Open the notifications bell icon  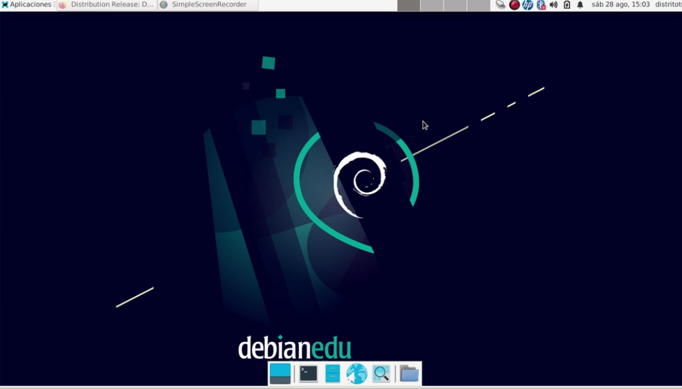tap(580, 5)
